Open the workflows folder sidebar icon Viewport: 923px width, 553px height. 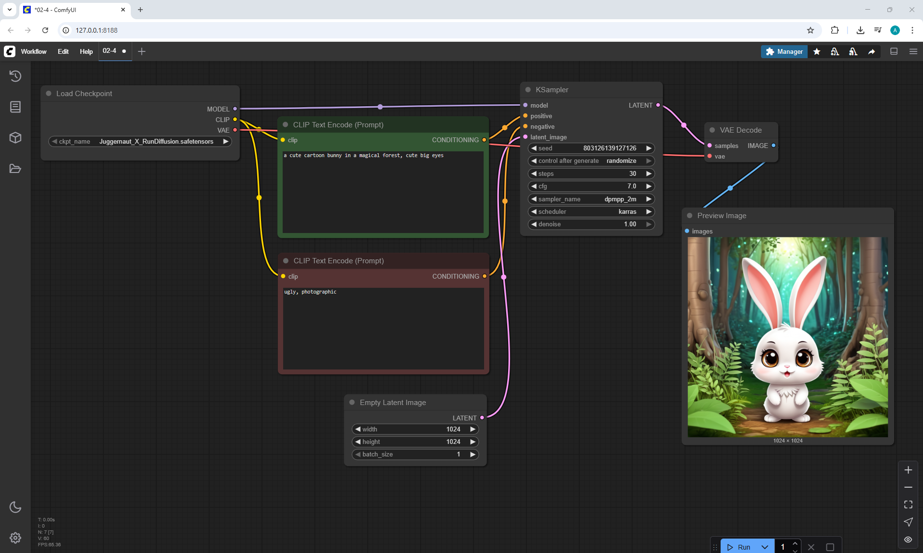[x=15, y=169]
